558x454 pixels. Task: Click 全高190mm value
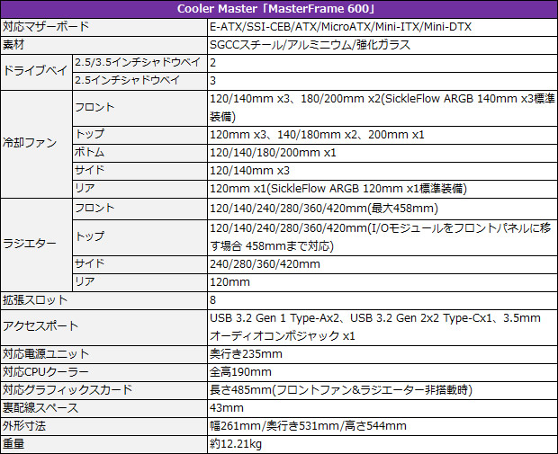[x=382, y=372]
